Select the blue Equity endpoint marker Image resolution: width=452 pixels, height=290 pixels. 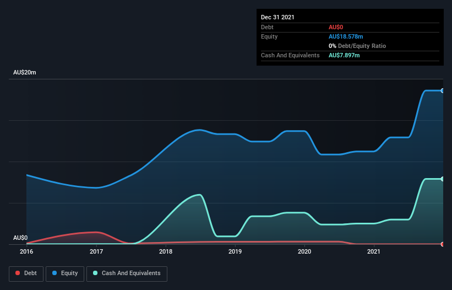click(x=443, y=90)
